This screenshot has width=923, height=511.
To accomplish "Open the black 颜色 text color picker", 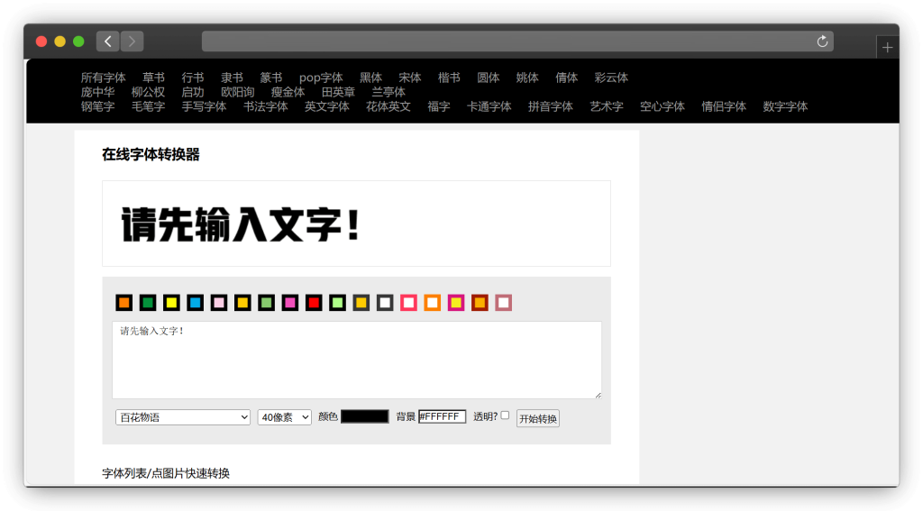I will (364, 416).
